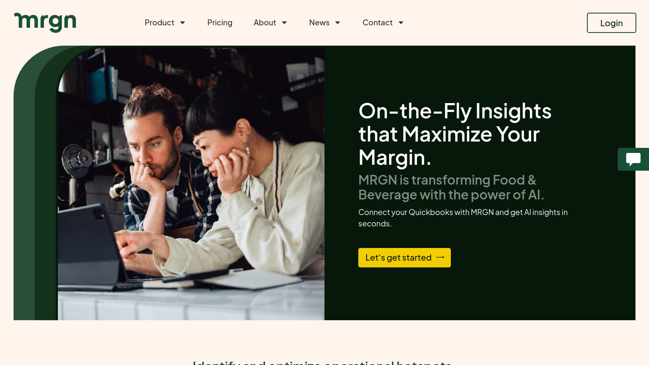Expand the About dropdown arrow
This screenshot has height=365, width=649.
284,23
